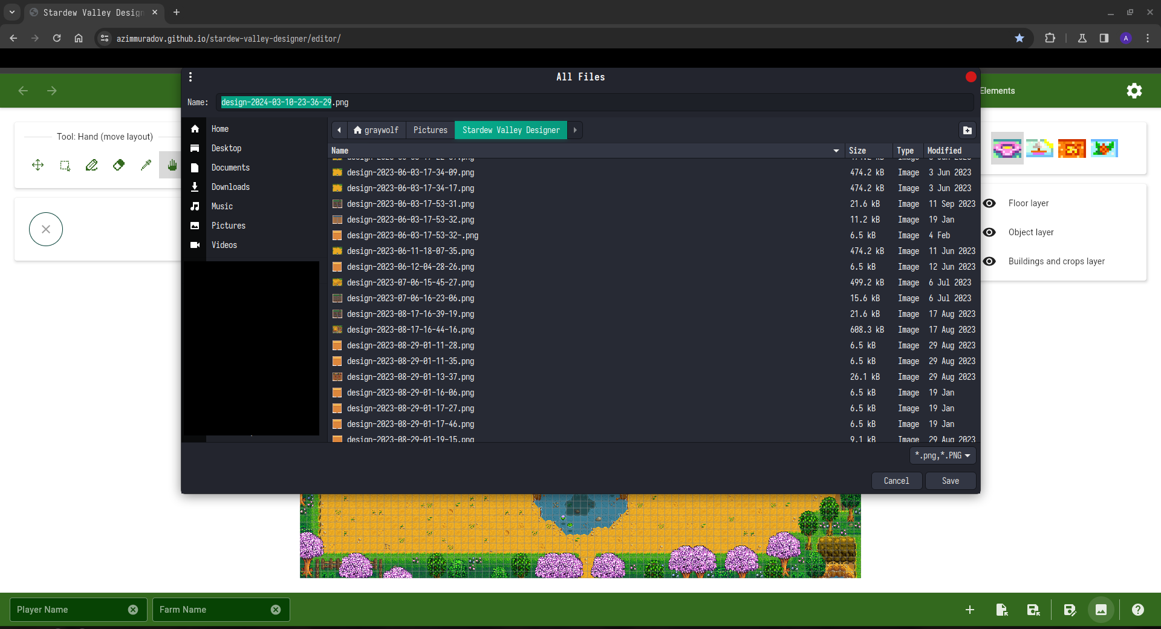Navigate to Pictures path segment
The height and width of the screenshot is (629, 1161).
point(431,130)
